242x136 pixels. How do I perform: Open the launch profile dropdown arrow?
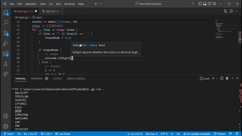point(217,79)
